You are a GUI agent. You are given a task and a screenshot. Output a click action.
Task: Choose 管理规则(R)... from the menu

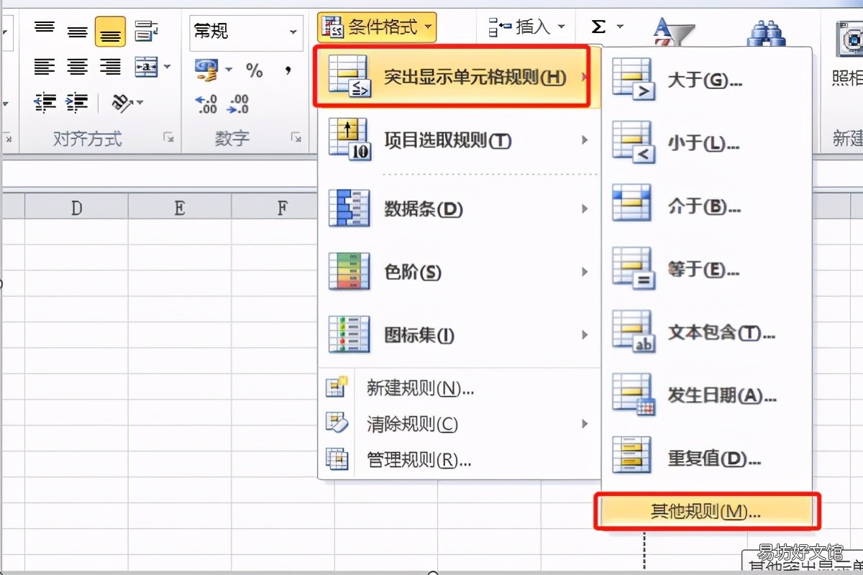457,459
